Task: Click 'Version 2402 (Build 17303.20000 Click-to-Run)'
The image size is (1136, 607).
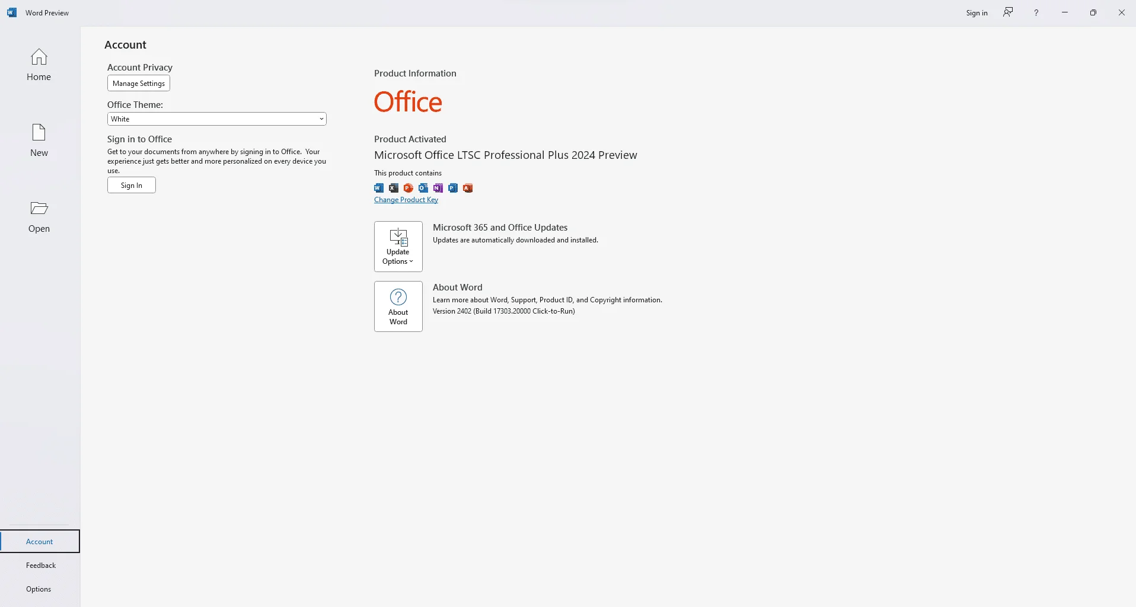Action: pyautogui.click(x=504, y=311)
